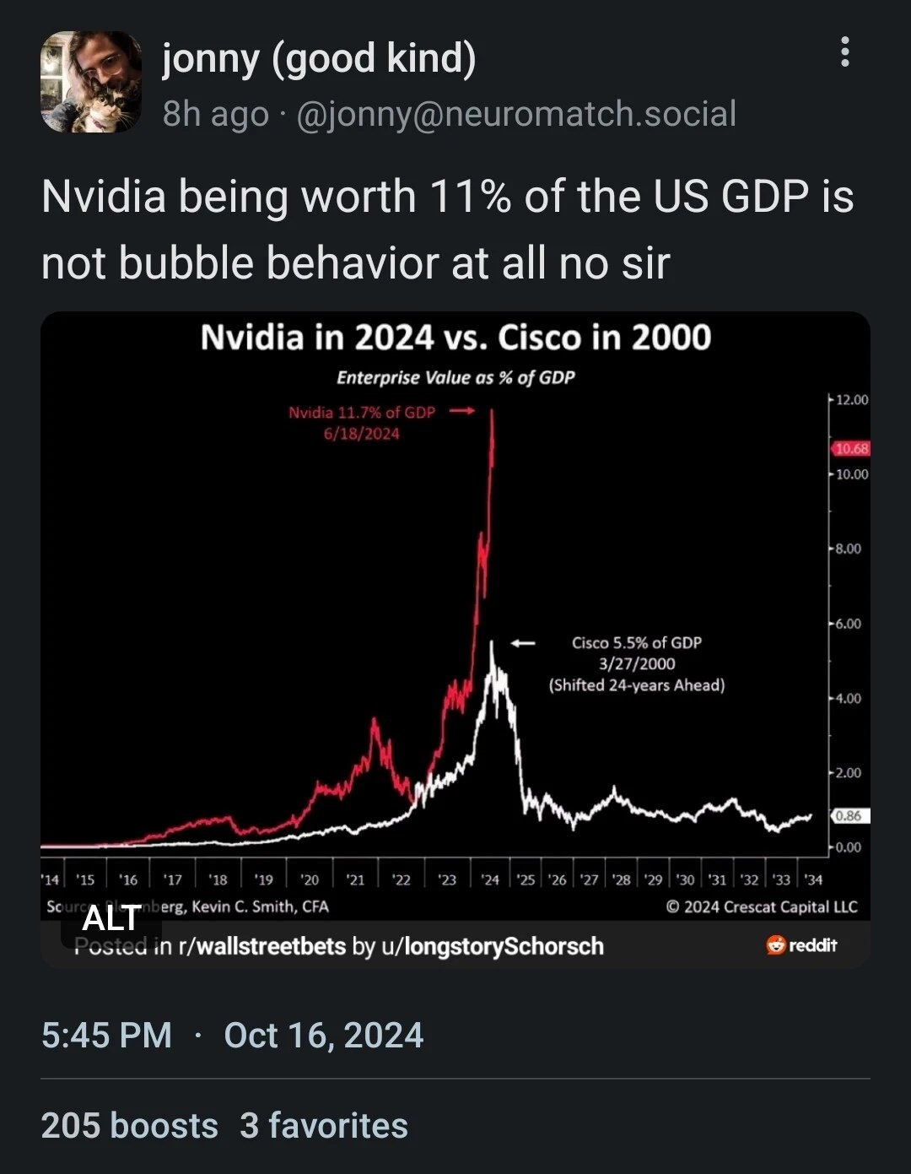Tap jonny's profile avatar picture
This screenshot has width=911, height=1174.
[x=91, y=82]
